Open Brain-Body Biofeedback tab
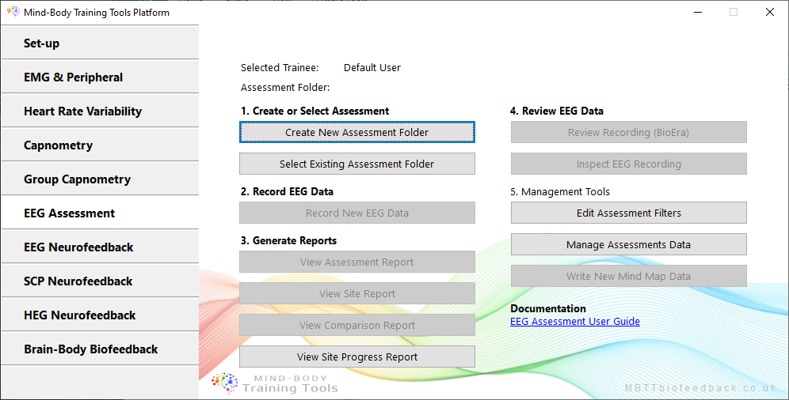 [x=99, y=349]
